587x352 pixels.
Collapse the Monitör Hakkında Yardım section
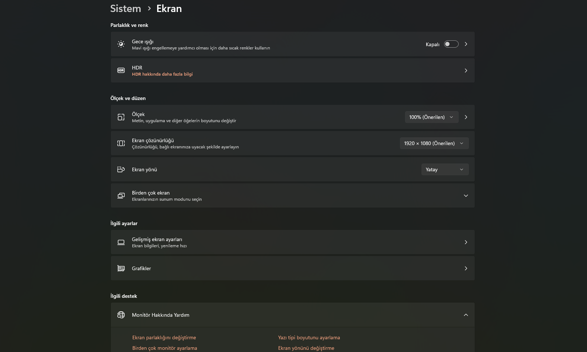pos(466,315)
